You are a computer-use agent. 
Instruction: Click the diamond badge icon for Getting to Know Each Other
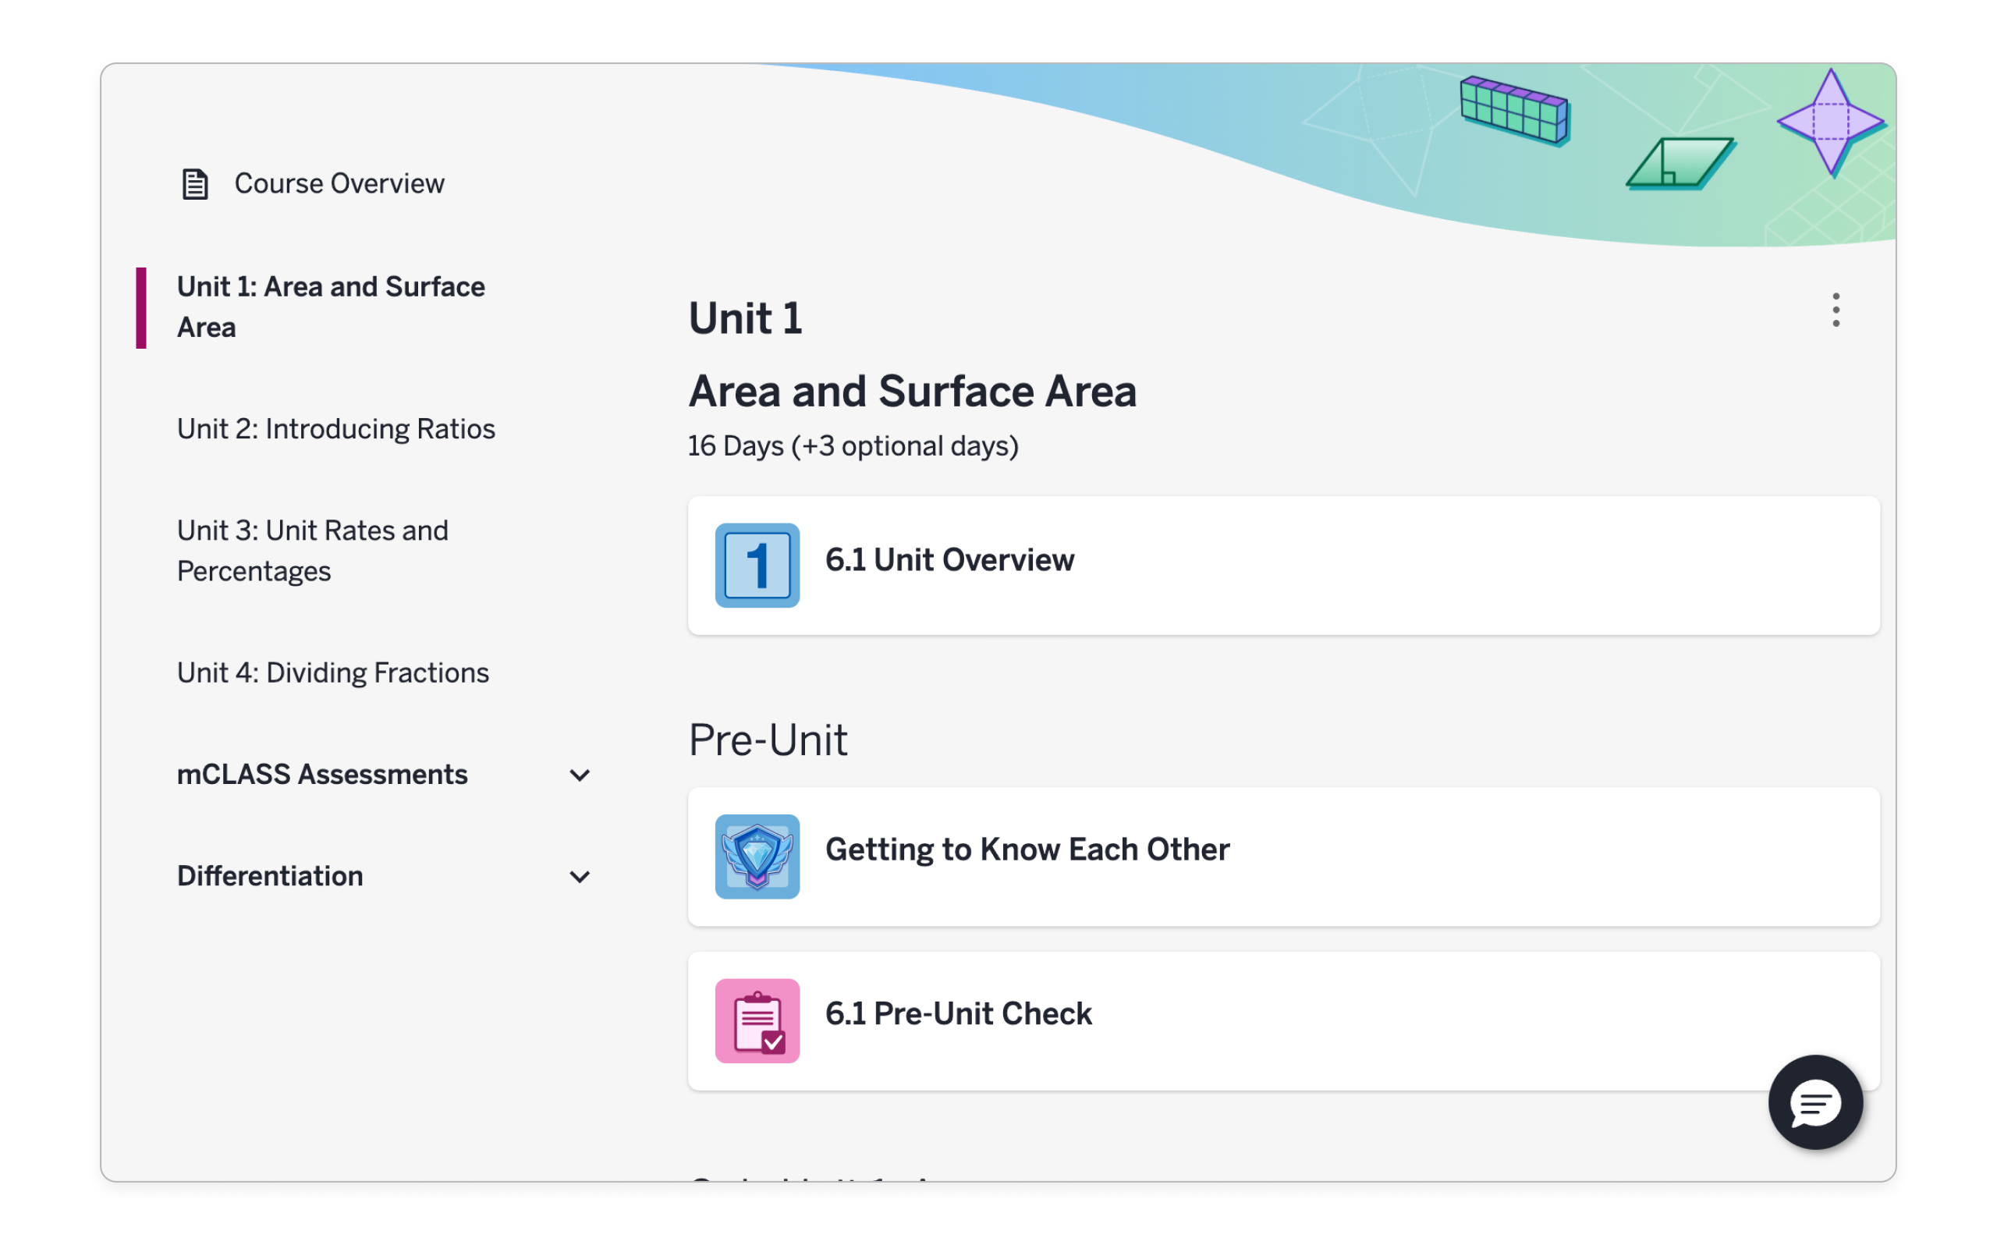pyautogui.click(x=757, y=857)
